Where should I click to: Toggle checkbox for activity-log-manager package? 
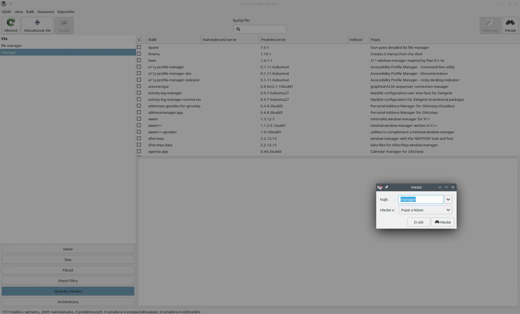pyautogui.click(x=139, y=93)
